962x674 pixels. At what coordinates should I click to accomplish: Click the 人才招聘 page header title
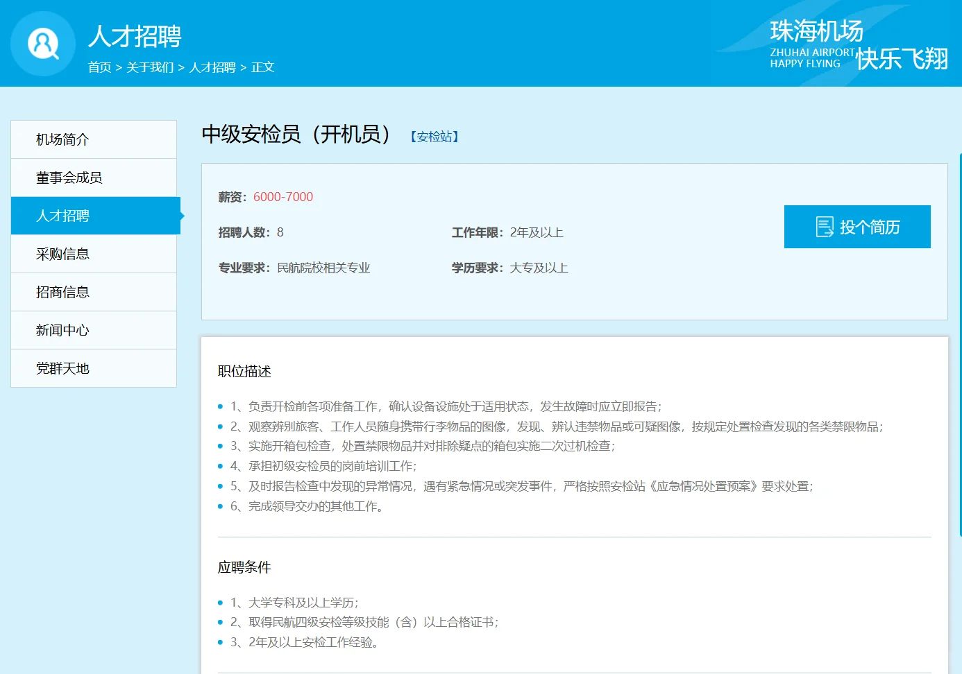tap(135, 36)
